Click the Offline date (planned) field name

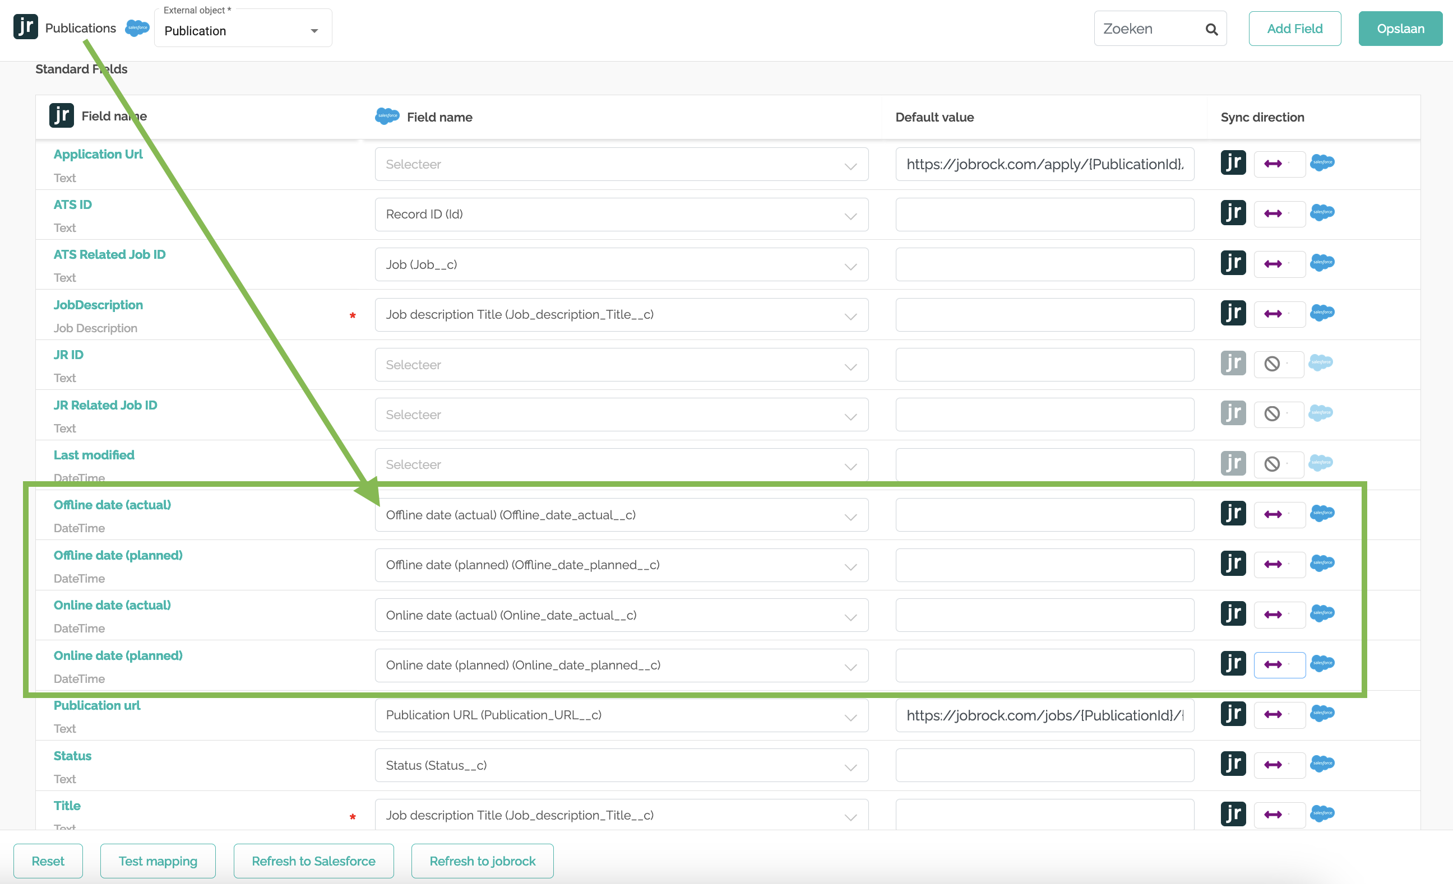(x=118, y=555)
